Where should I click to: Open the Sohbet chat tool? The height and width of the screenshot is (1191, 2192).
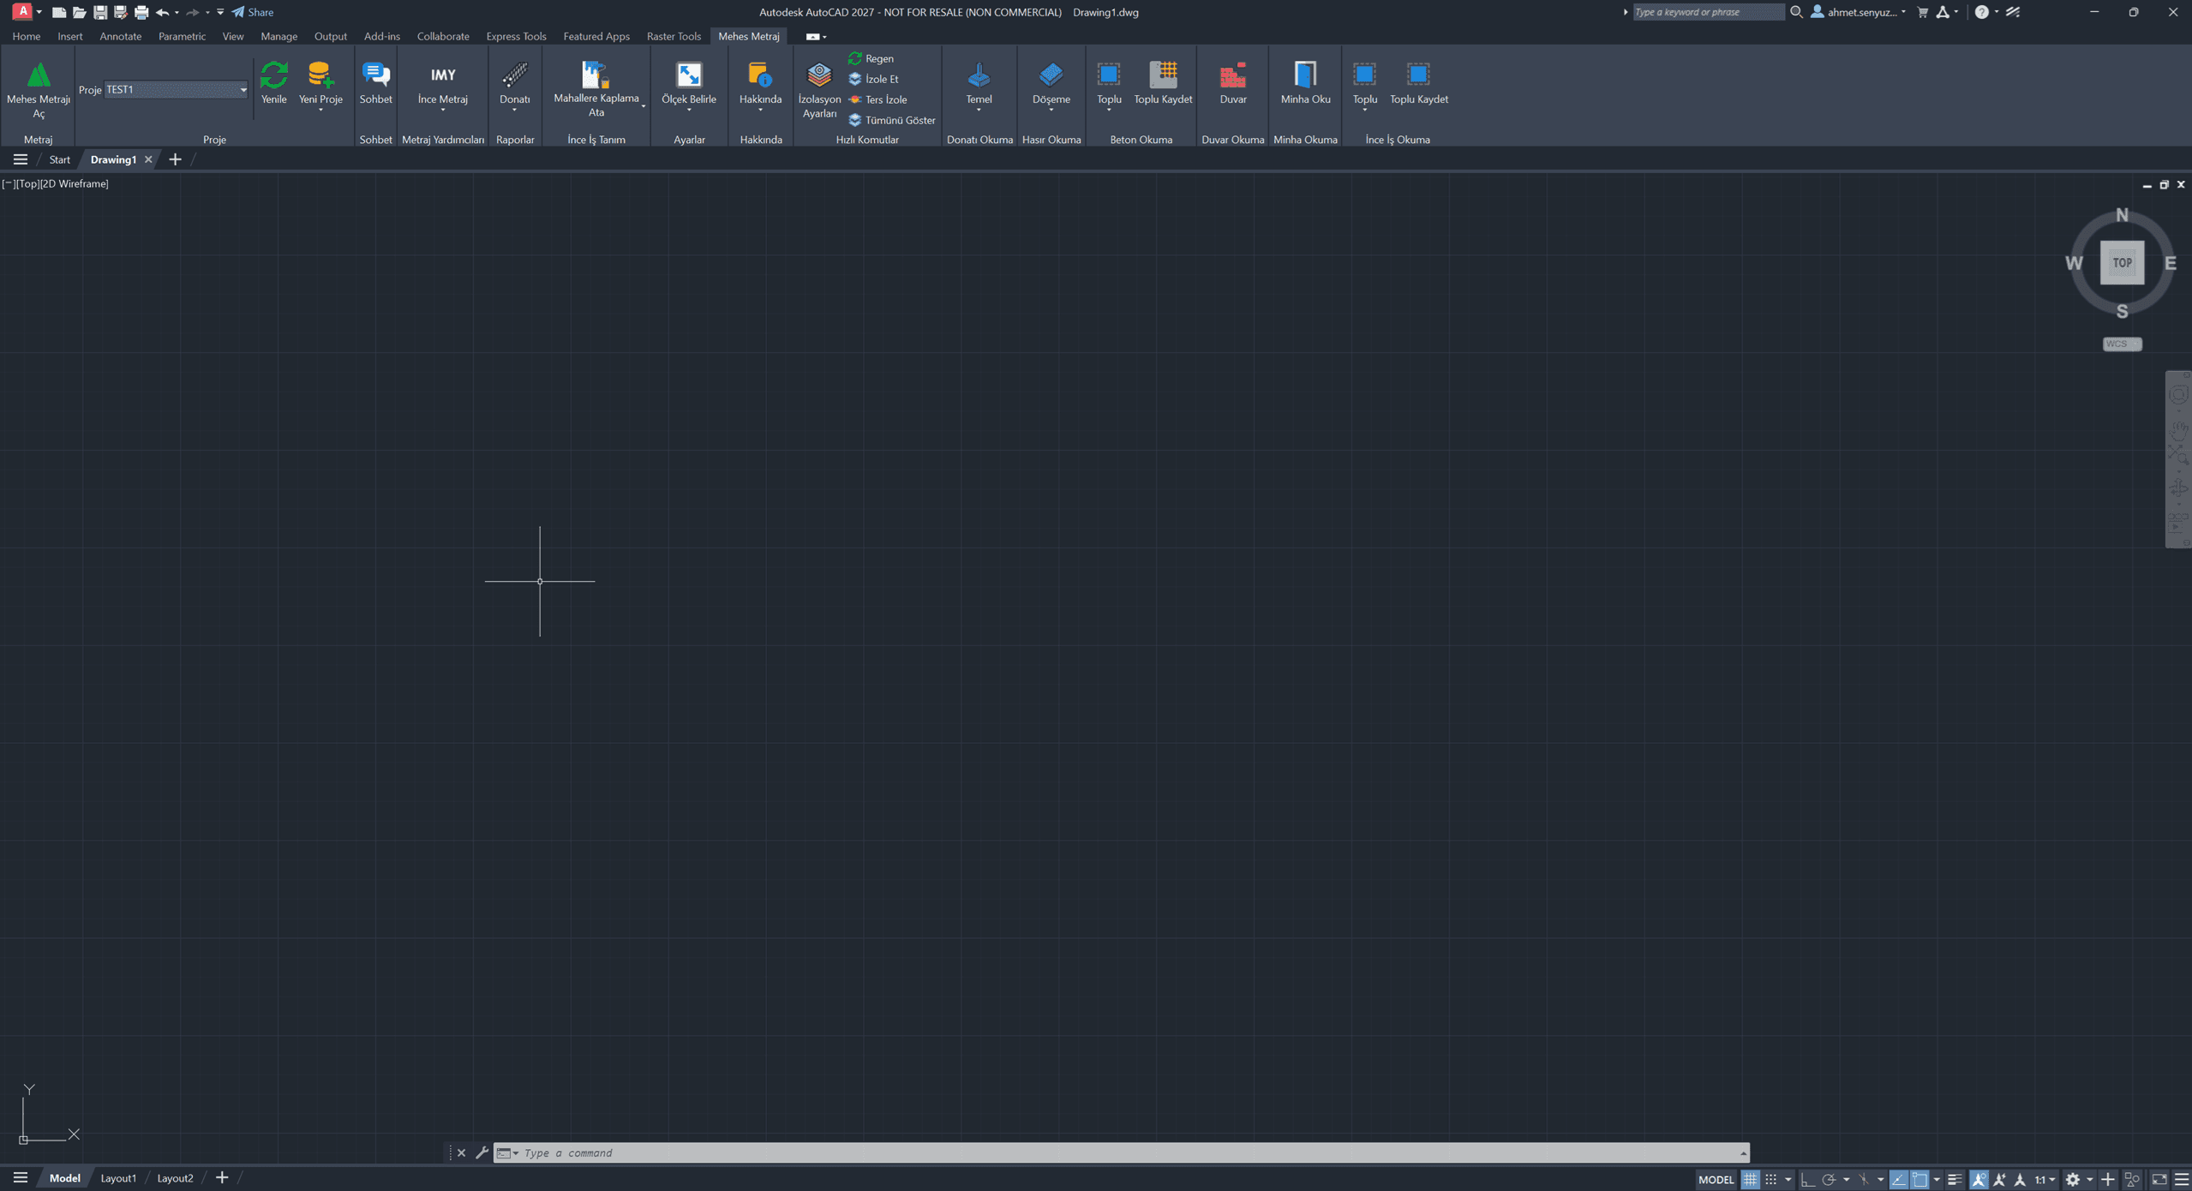pos(375,83)
